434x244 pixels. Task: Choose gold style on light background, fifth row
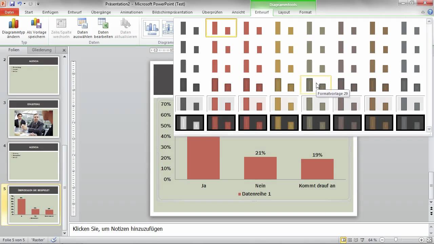coord(284,104)
